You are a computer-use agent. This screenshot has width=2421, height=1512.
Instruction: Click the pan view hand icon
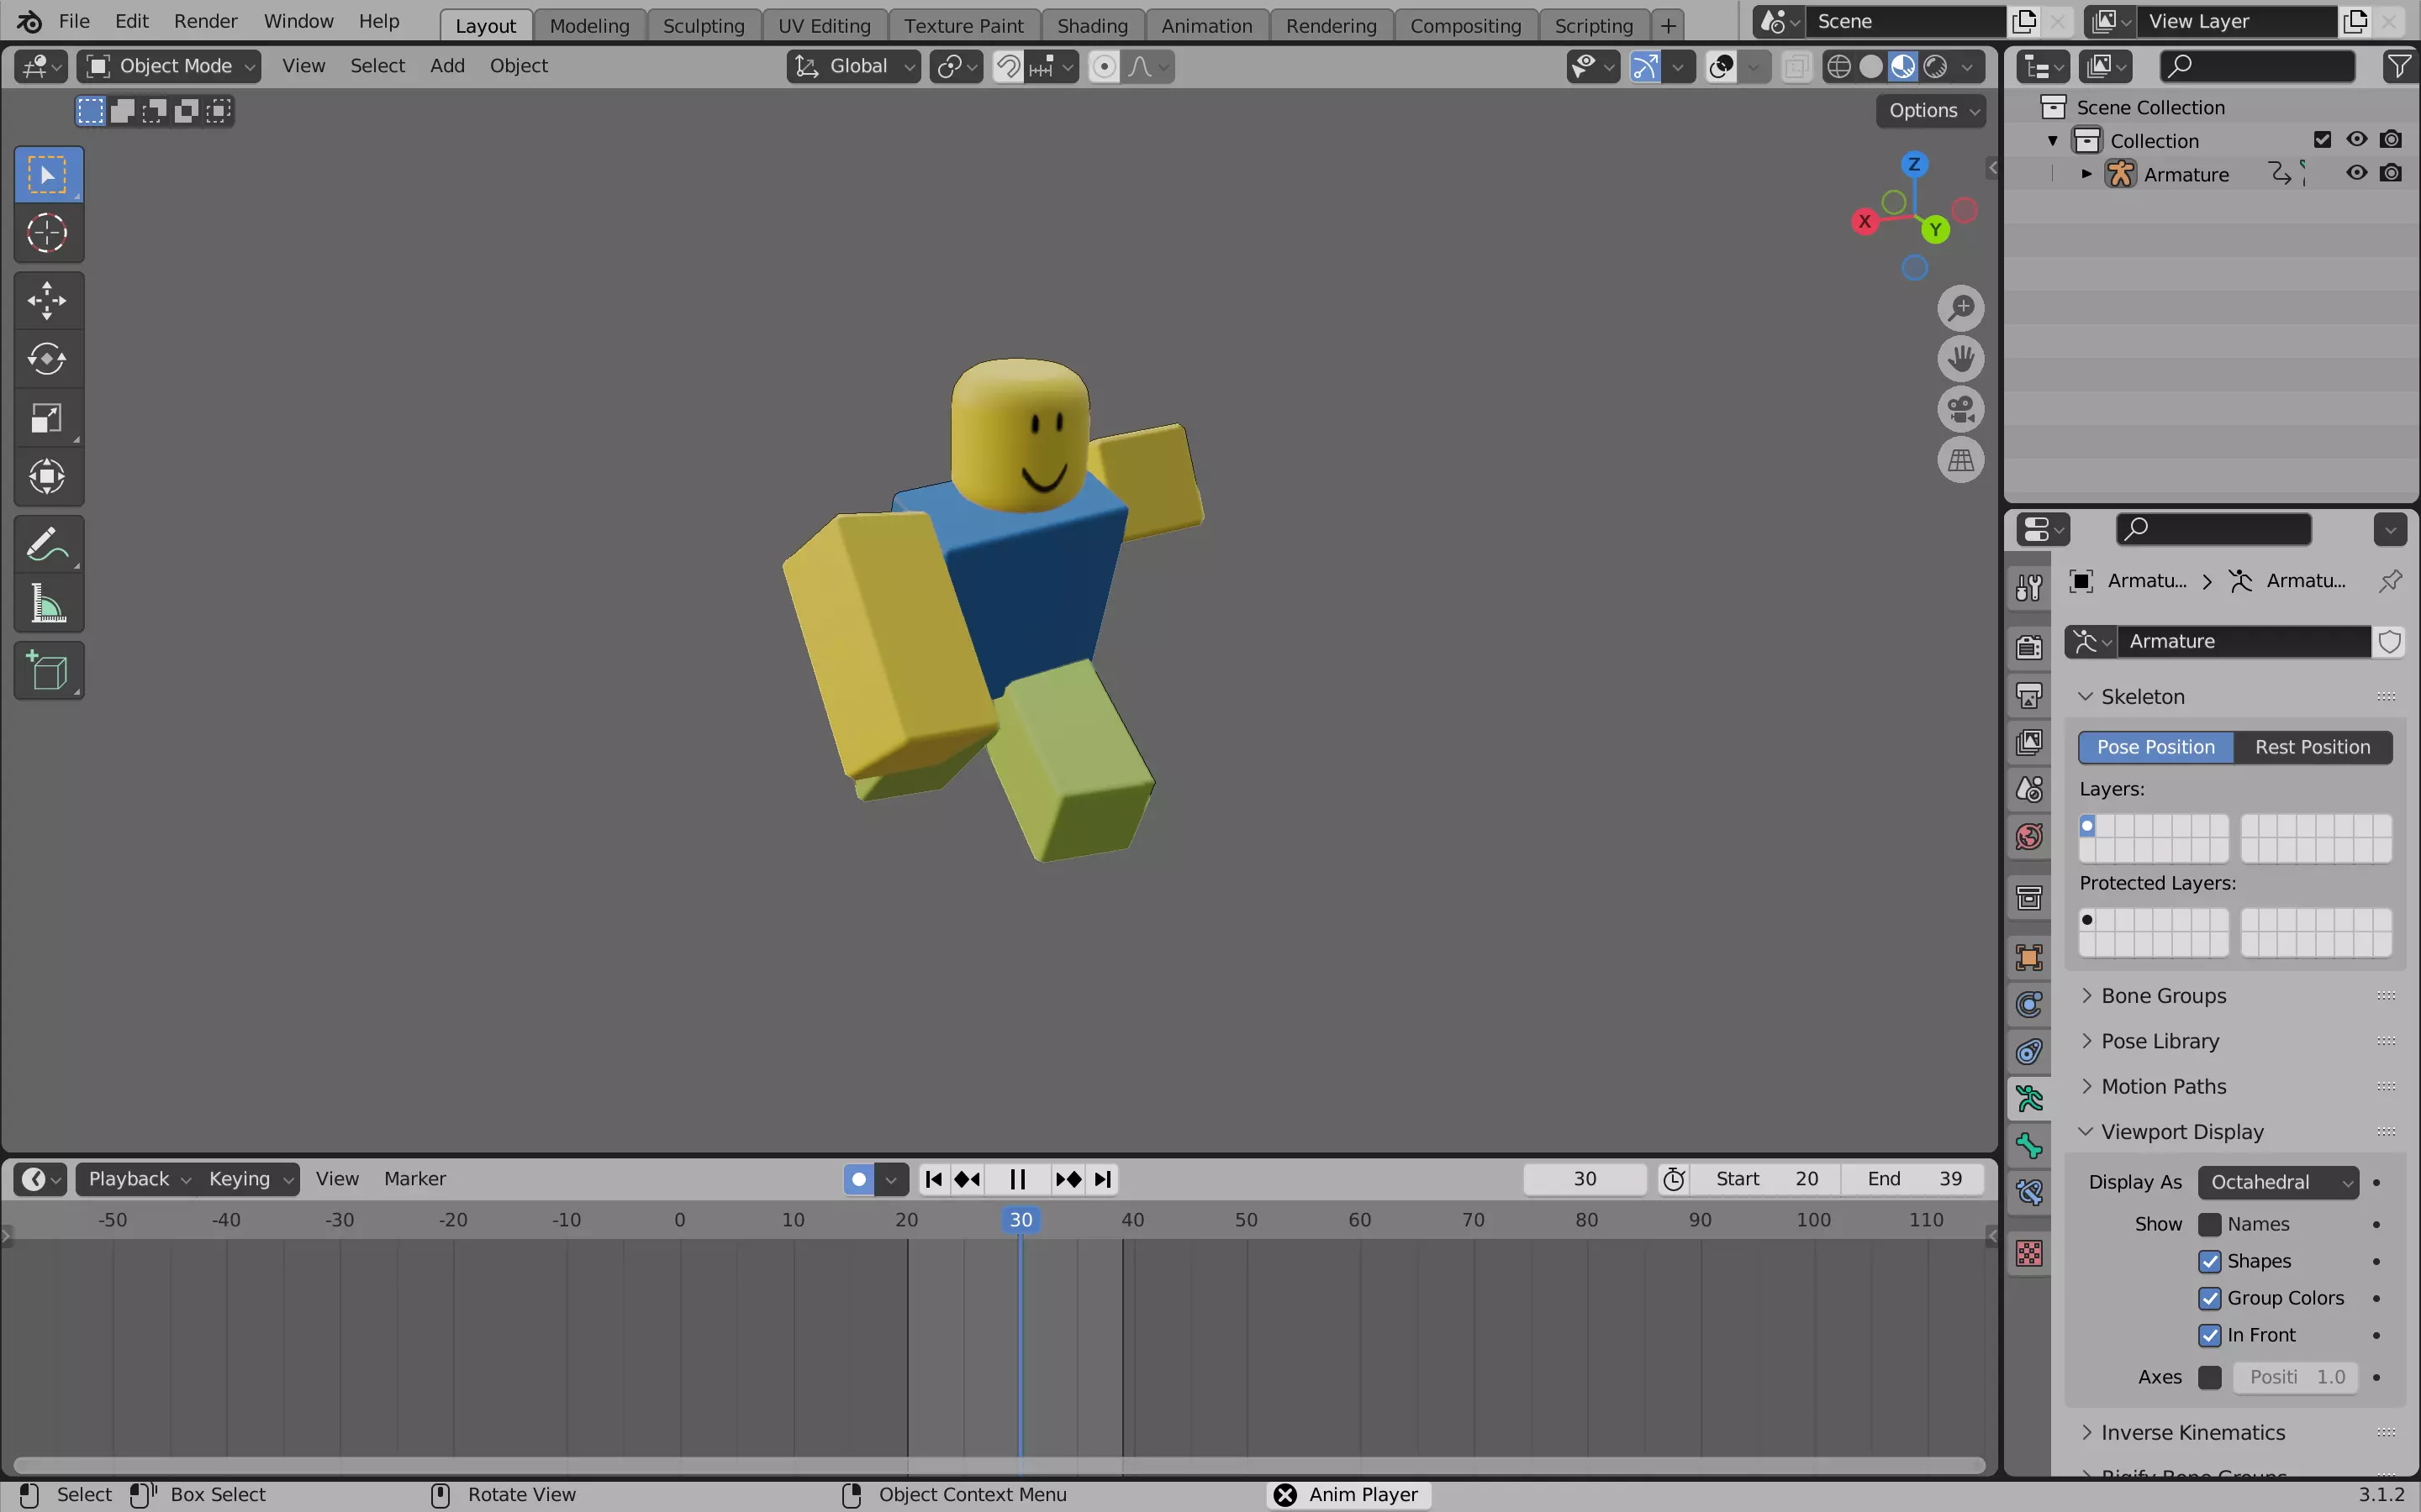tap(1959, 358)
